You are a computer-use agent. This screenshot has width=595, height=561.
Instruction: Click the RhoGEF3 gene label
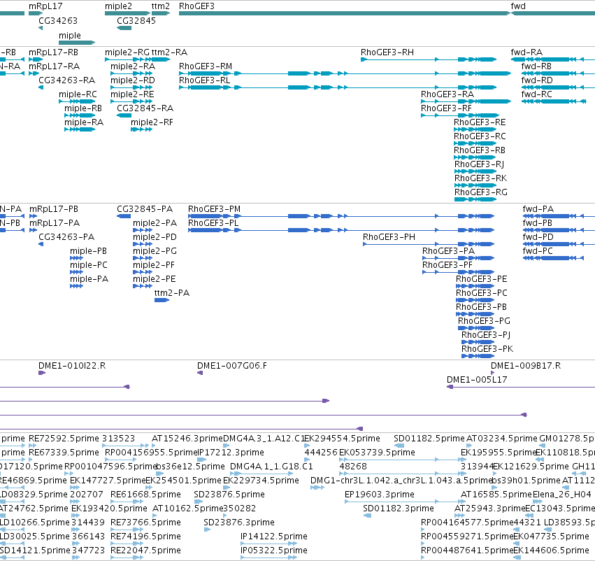tap(196, 6)
